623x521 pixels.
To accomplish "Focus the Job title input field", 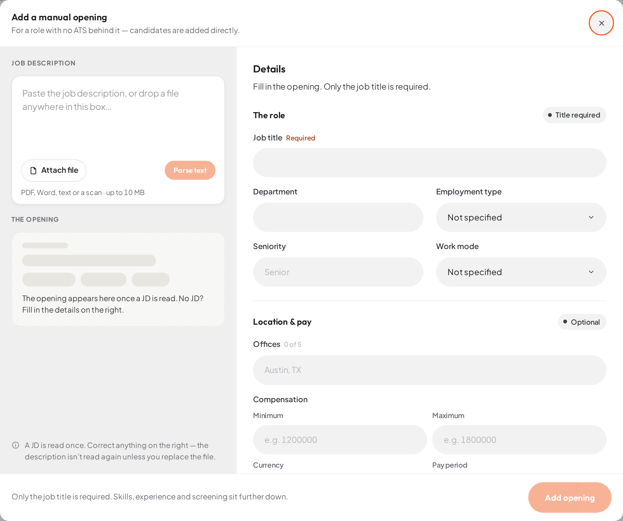I will click(429, 163).
